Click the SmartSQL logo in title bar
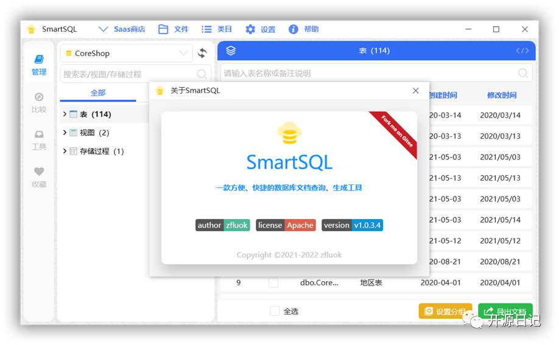 [x=32, y=29]
